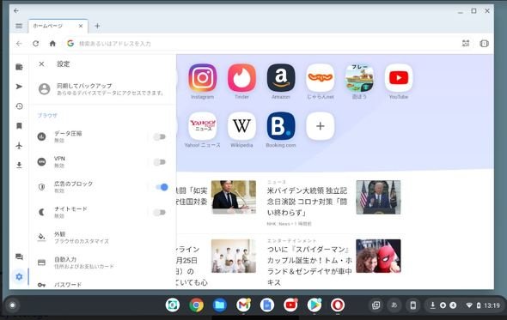507x320 pixels.
Task: Open the Instagram speed dial shortcut
Action: 203,78
